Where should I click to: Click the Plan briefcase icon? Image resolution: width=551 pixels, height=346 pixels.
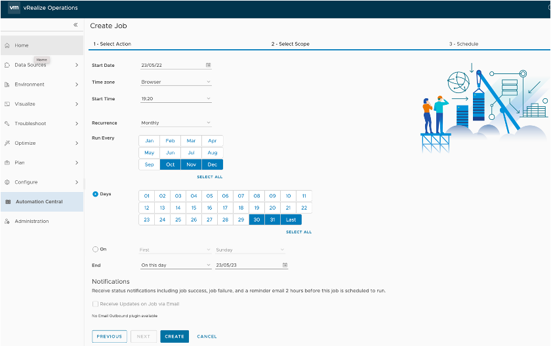[7, 163]
